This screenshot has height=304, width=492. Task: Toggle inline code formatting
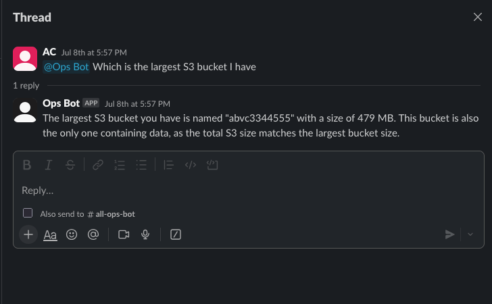coord(191,165)
